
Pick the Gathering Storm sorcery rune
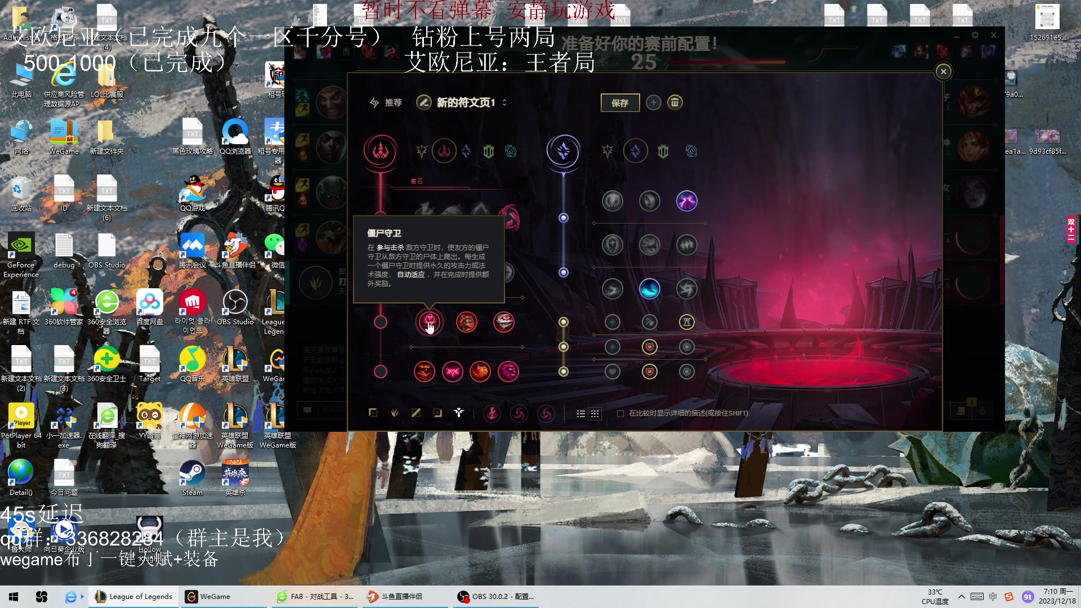click(x=687, y=289)
